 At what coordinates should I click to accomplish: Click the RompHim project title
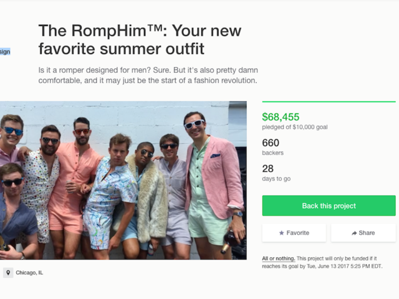[x=140, y=39]
